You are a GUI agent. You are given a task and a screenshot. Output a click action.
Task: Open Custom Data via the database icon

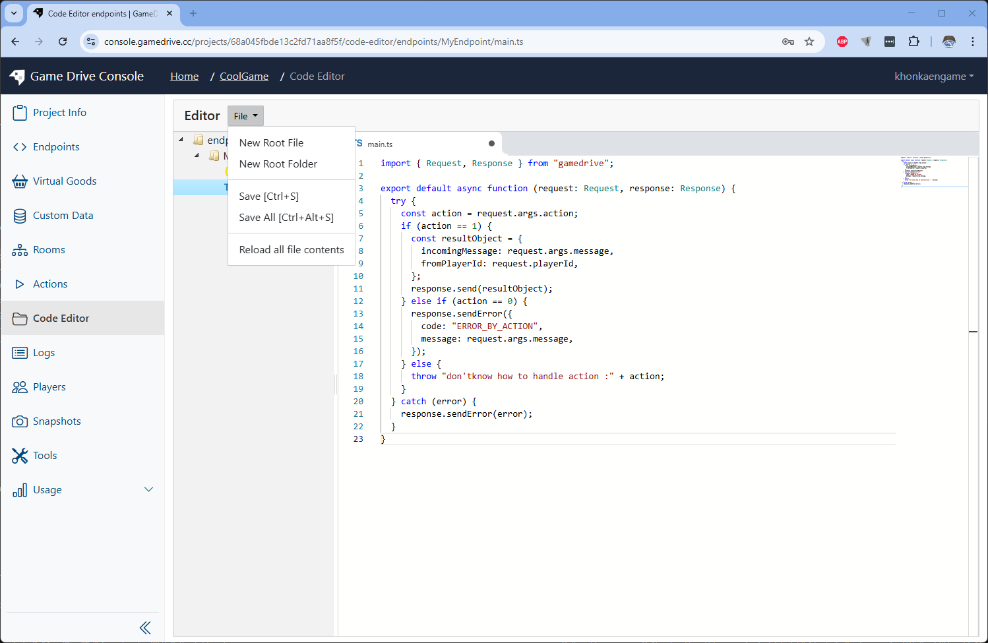pyautogui.click(x=20, y=215)
